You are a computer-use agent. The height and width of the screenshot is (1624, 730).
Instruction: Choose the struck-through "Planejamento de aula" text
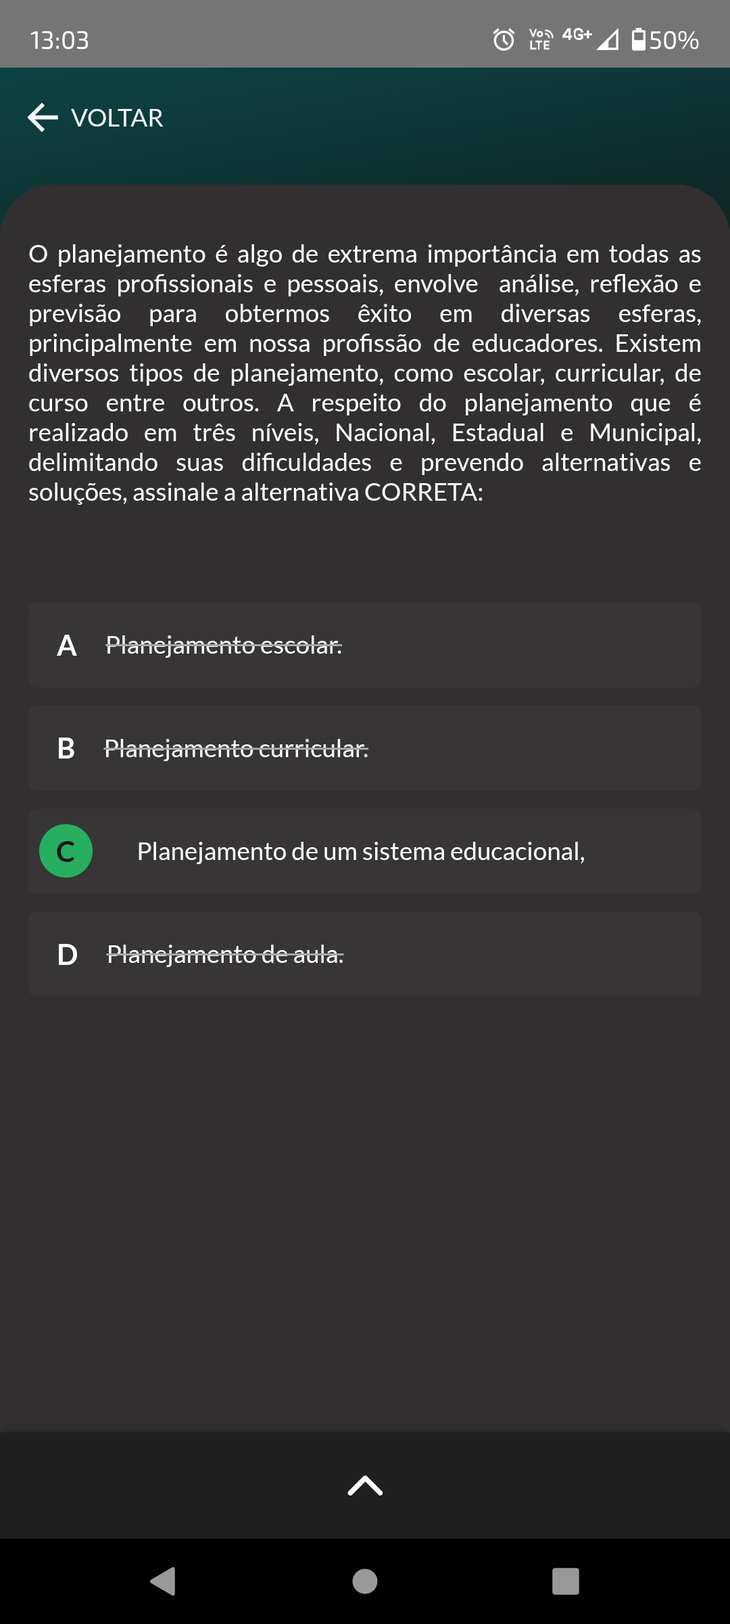[225, 955]
